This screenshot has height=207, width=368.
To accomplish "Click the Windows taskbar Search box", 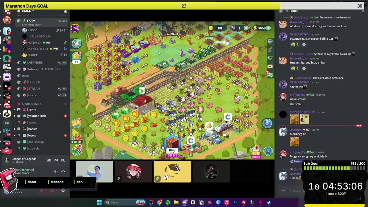I will (126, 202).
